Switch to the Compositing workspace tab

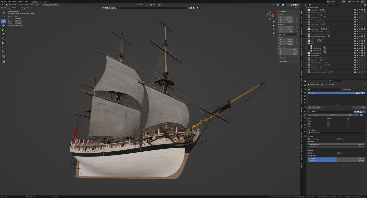coord(44,2)
